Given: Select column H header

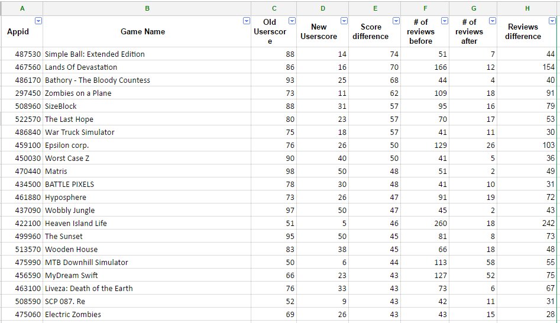Looking at the screenshot, I should 527,8.
